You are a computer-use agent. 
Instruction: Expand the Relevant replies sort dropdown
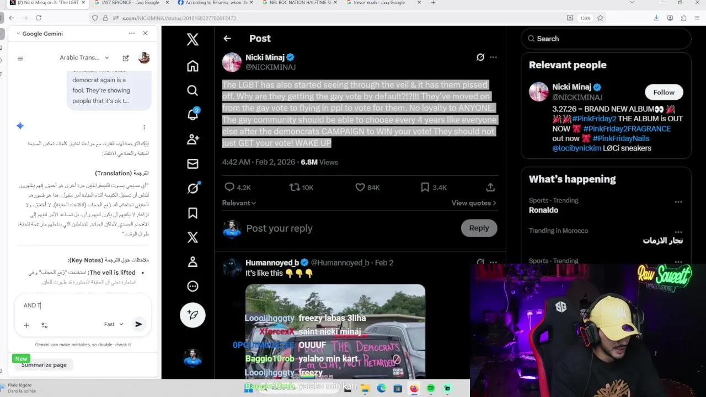[x=239, y=203]
